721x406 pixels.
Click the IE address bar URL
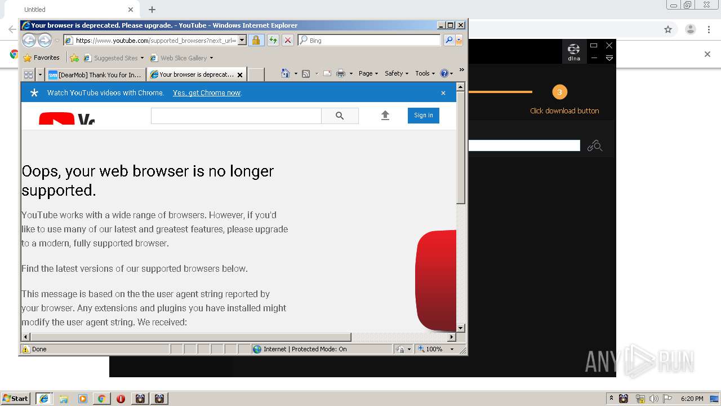(x=155, y=40)
